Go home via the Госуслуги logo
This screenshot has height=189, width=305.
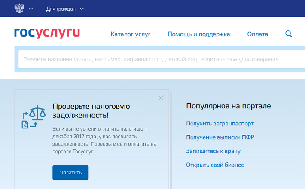[47, 34]
